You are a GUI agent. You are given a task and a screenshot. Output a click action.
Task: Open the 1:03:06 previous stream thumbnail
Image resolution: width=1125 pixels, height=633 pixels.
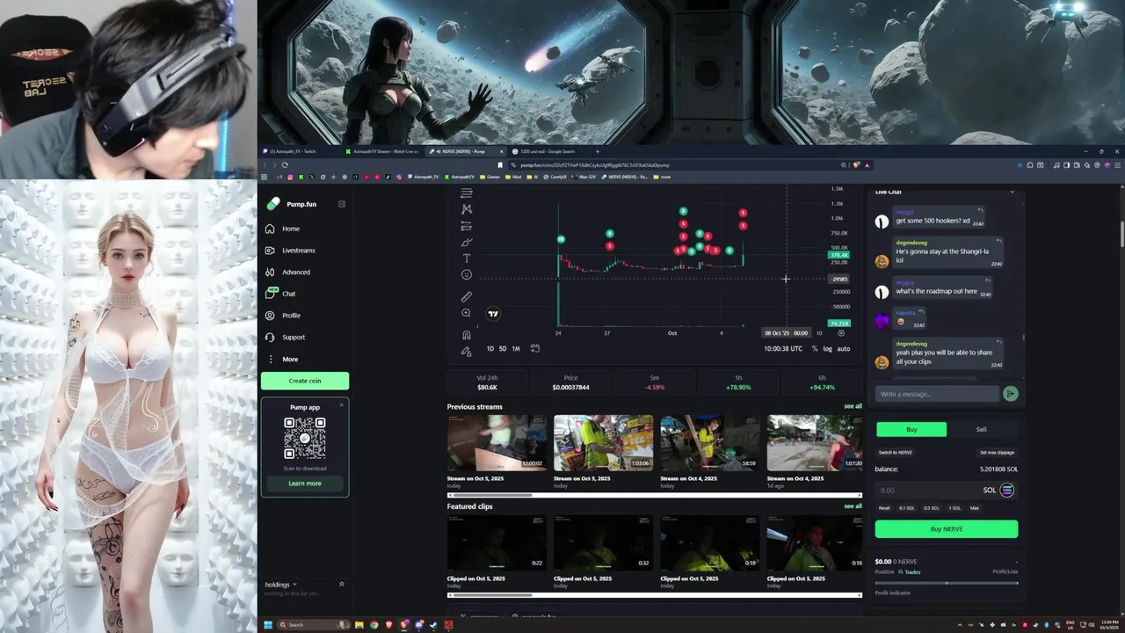click(603, 443)
